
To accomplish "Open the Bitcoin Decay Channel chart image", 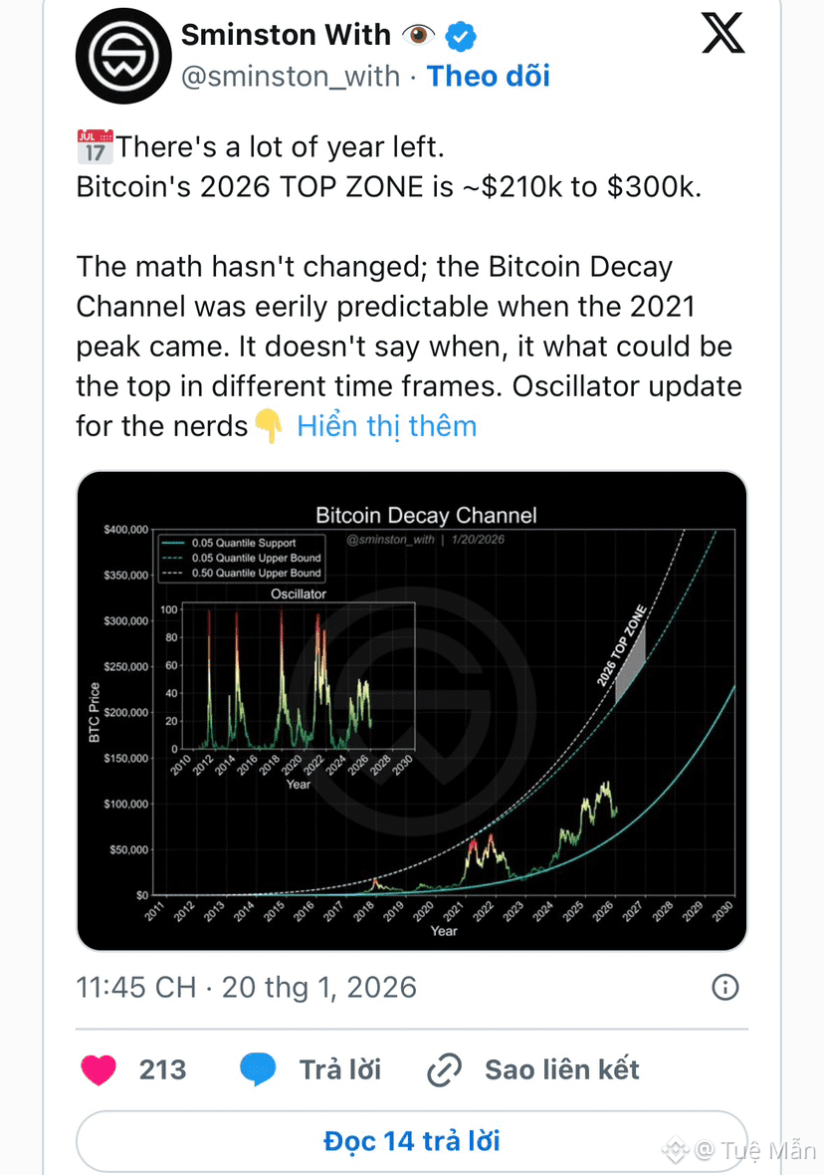I will [411, 711].
